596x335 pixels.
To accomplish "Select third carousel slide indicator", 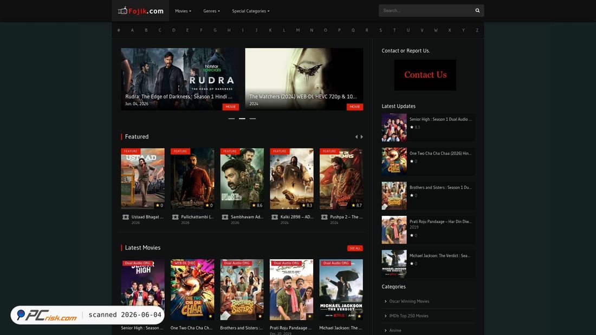I will tap(253, 119).
